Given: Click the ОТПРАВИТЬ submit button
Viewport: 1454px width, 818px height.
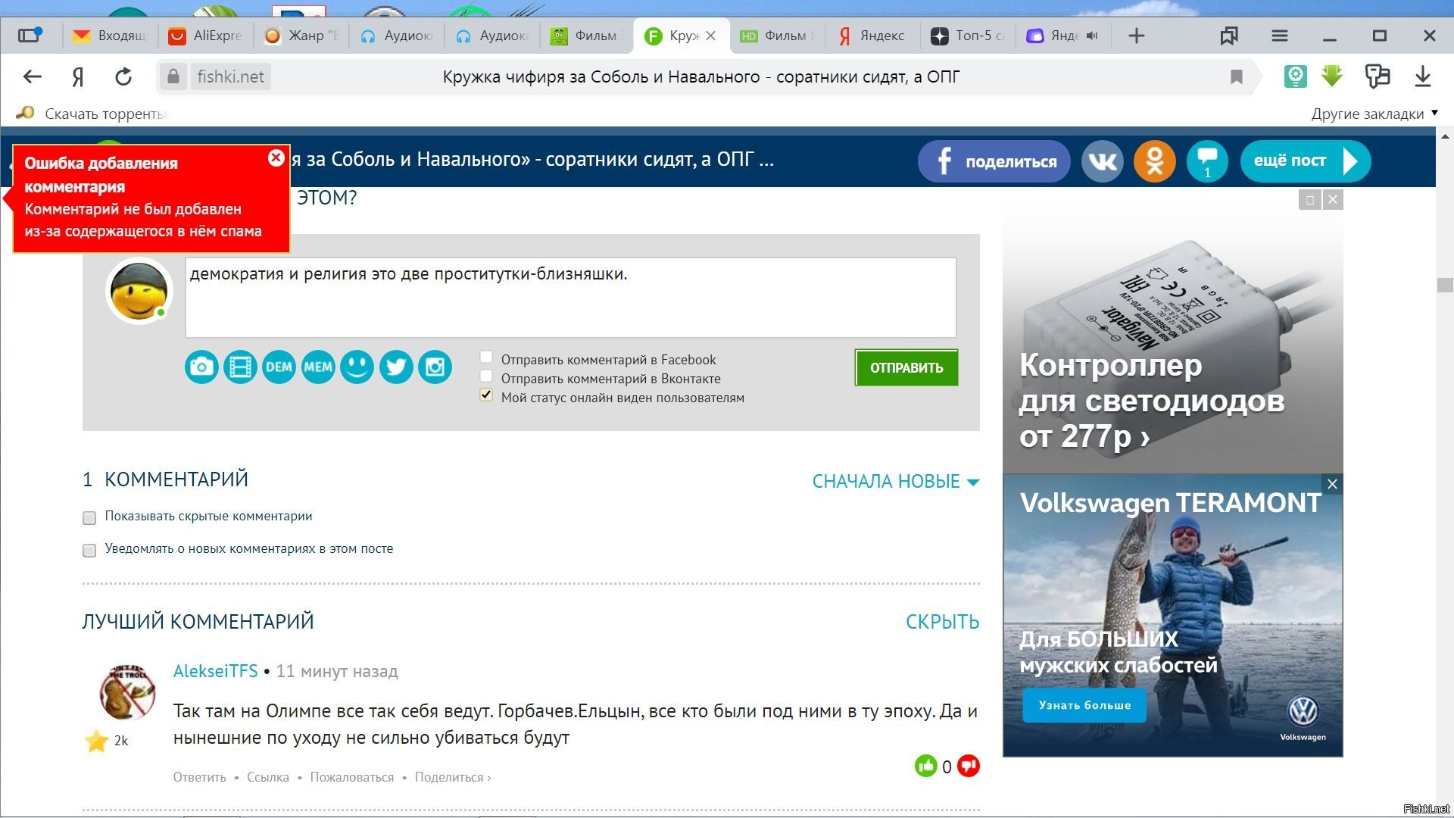Looking at the screenshot, I should 906,368.
